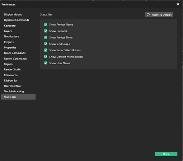The image size is (183, 161).
Task: Select Ribbon Bar in sidebar
Action: click(x=11, y=80)
